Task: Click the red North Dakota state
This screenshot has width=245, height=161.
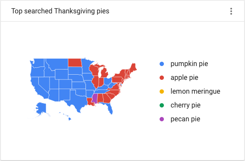Action: [75, 63]
